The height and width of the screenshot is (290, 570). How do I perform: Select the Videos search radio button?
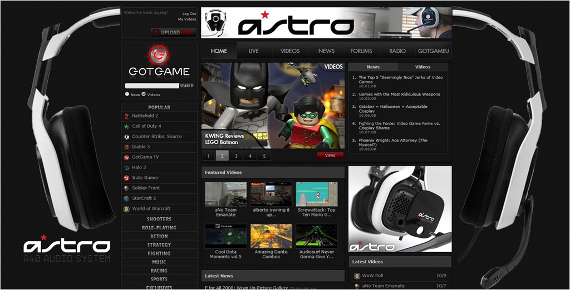click(x=144, y=94)
